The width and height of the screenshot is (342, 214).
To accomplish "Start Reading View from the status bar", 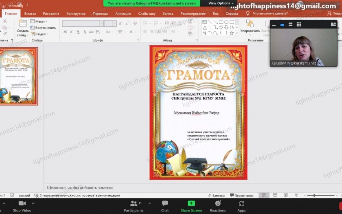I will click(x=286, y=195).
